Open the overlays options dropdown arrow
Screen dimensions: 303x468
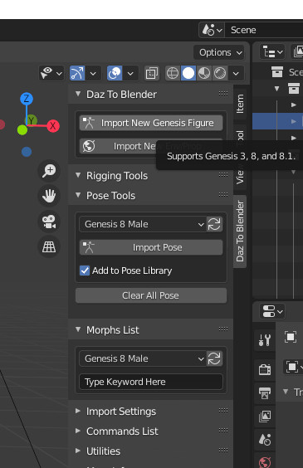pos(130,73)
